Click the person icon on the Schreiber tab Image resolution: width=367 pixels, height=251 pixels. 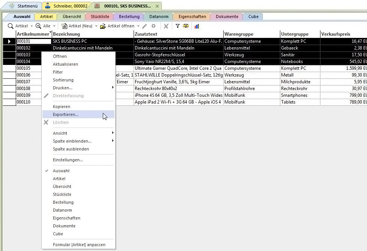point(48,6)
